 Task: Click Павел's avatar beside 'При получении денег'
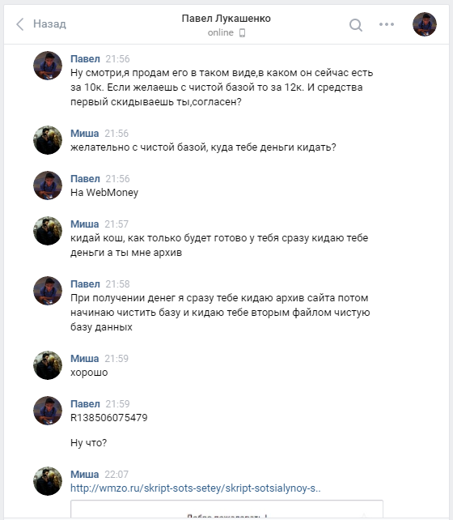[48, 291]
